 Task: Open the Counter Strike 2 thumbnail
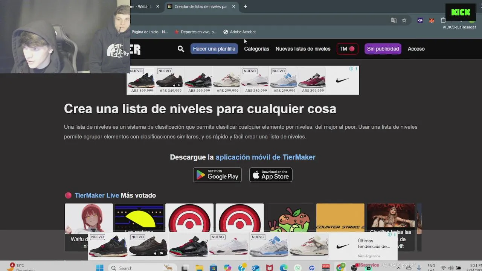pyautogui.click(x=340, y=218)
